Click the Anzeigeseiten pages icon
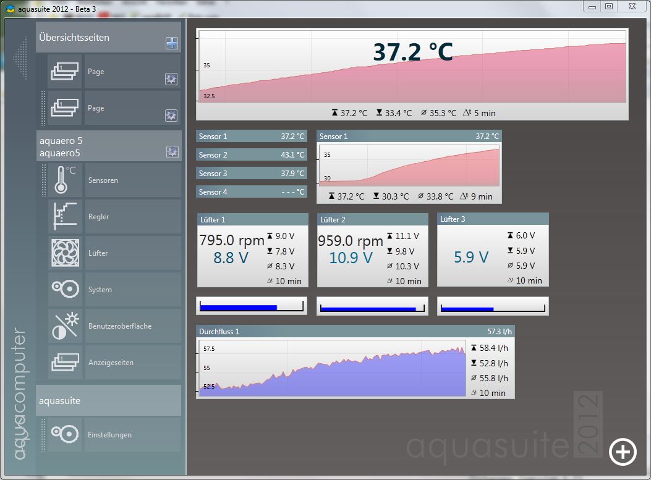Screen dimensions: 651x480 (x=65, y=362)
